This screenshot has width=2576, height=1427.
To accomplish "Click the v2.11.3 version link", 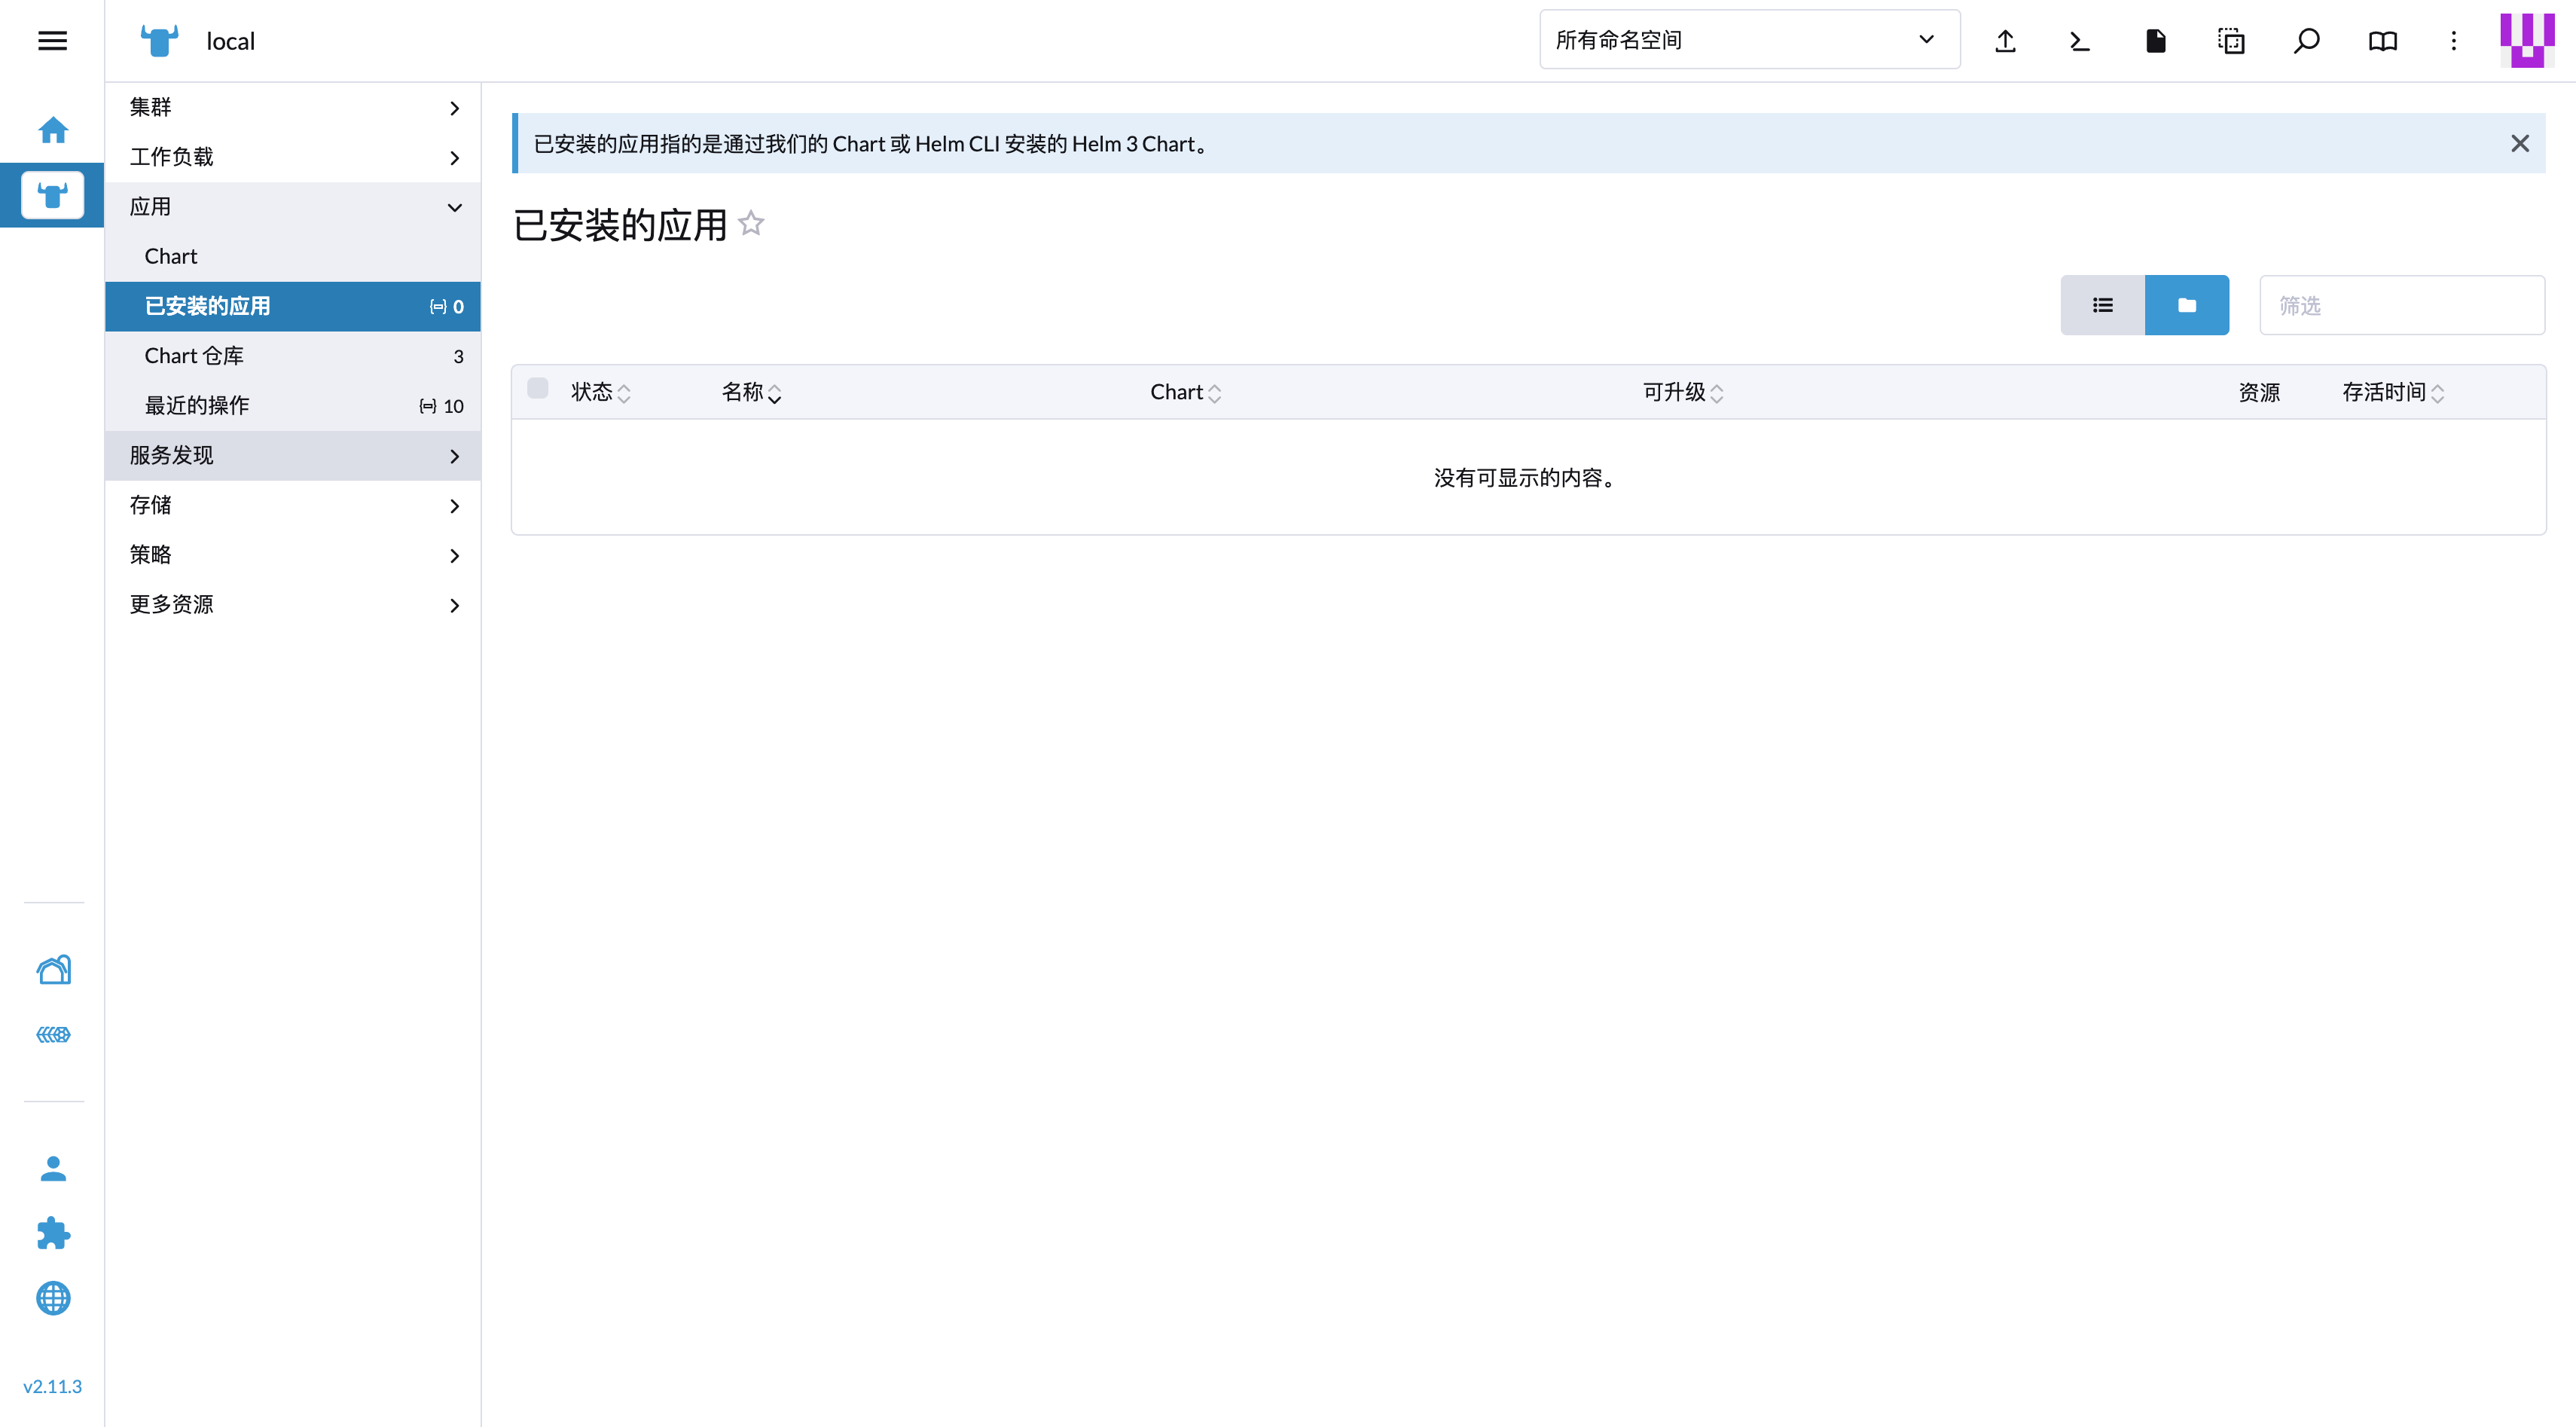I will click(x=52, y=1386).
